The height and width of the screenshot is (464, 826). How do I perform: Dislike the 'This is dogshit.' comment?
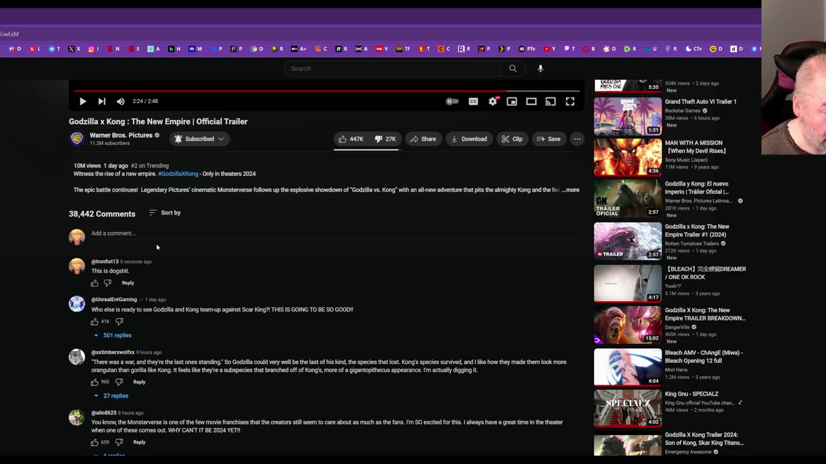(108, 283)
